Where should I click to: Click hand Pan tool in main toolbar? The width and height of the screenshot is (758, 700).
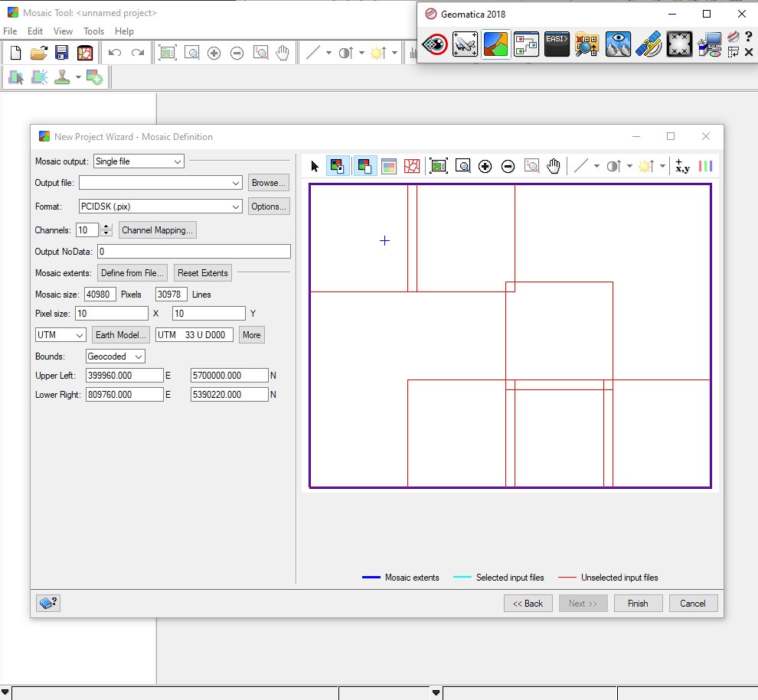pyautogui.click(x=283, y=53)
